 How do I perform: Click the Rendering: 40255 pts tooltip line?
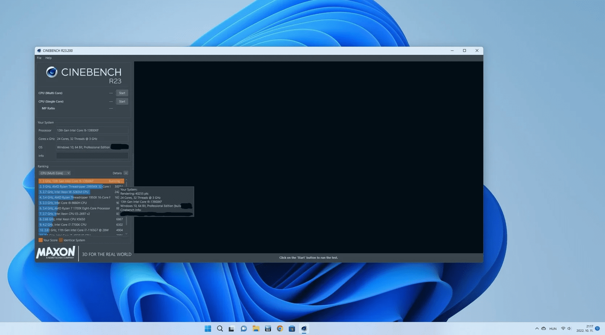point(134,194)
